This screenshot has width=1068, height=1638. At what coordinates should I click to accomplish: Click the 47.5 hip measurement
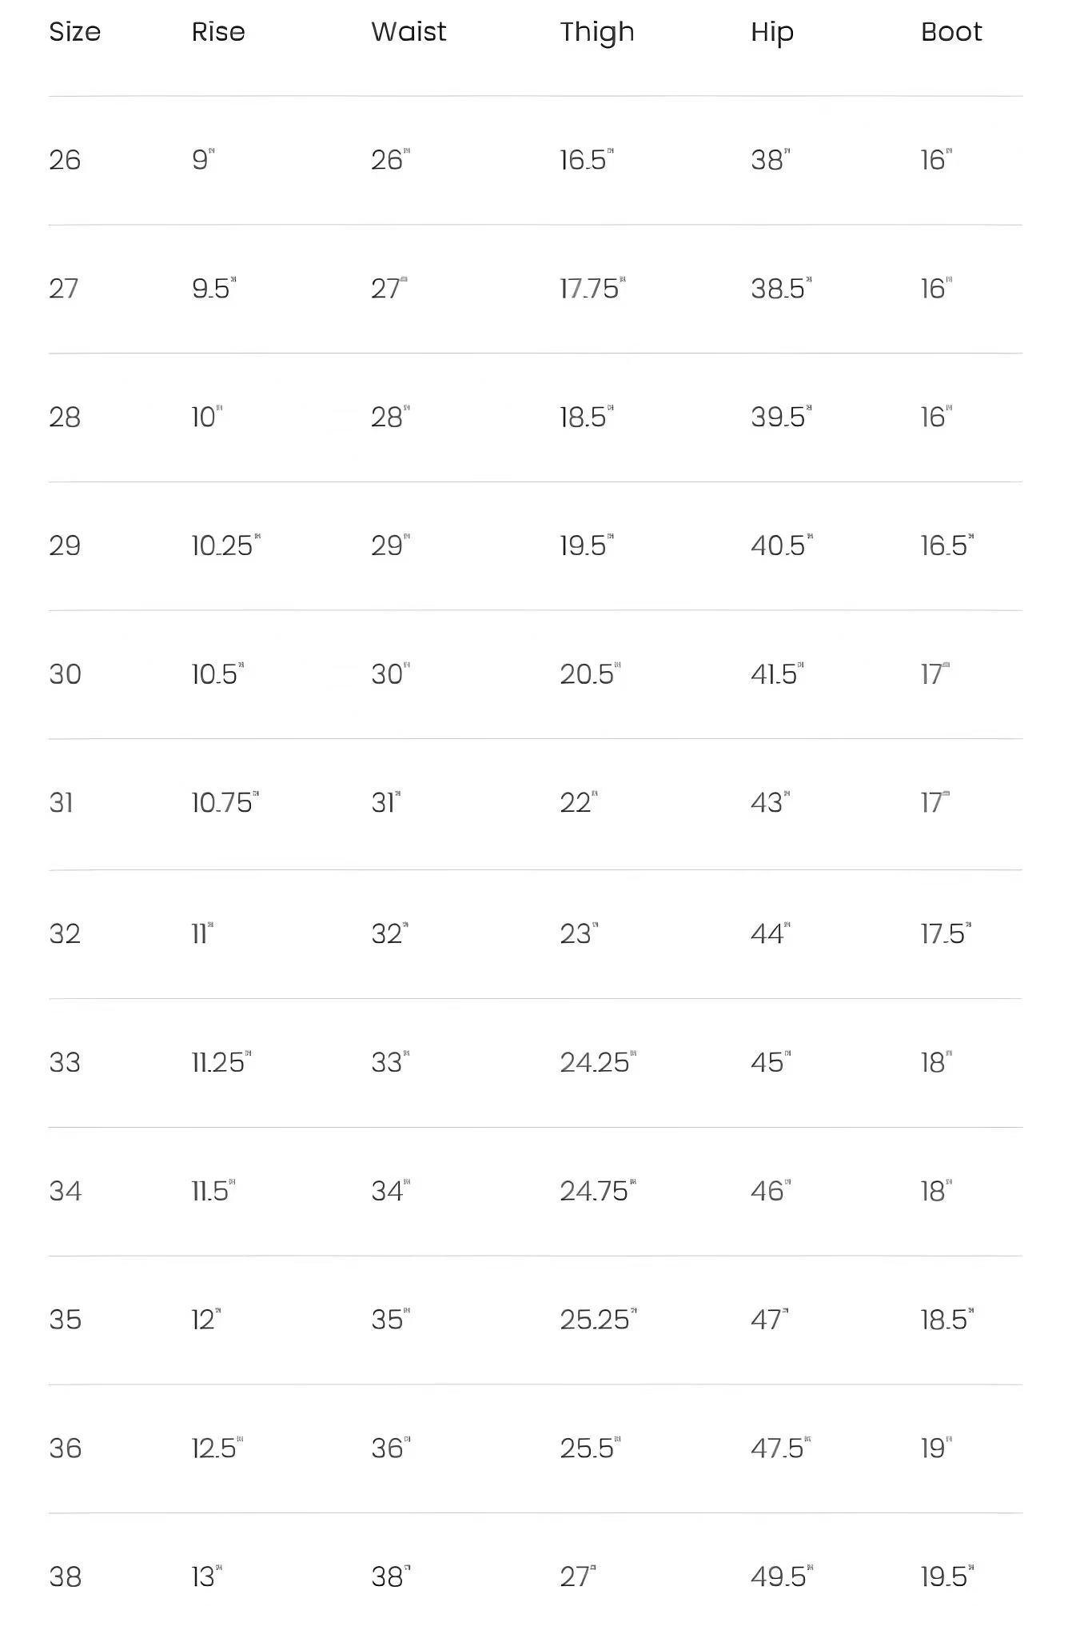(x=778, y=1448)
